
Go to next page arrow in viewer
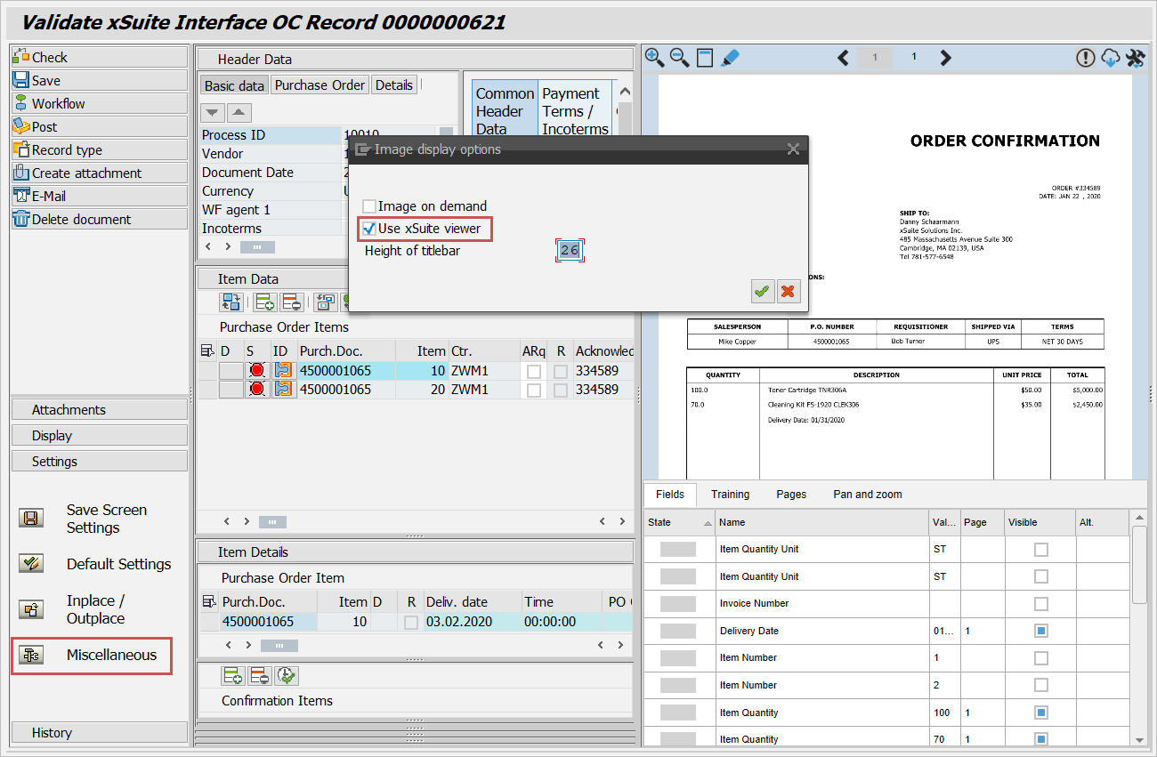tap(945, 58)
